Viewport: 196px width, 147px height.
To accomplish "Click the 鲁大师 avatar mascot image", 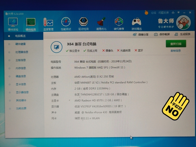I will click(x=183, y=23).
